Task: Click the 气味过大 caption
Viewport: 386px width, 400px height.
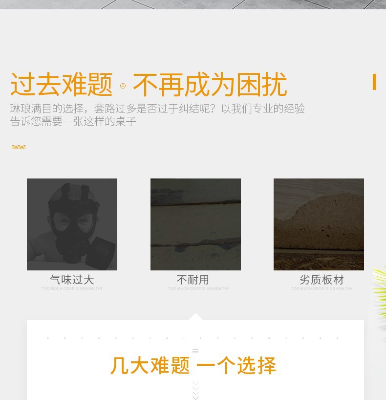Action: (72, 280)
